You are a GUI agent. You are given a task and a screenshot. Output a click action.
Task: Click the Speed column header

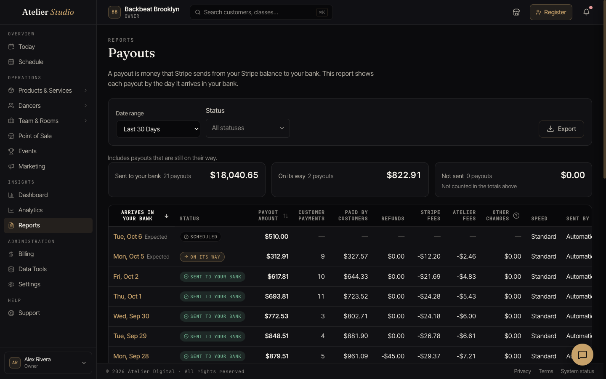click(539, 219)
